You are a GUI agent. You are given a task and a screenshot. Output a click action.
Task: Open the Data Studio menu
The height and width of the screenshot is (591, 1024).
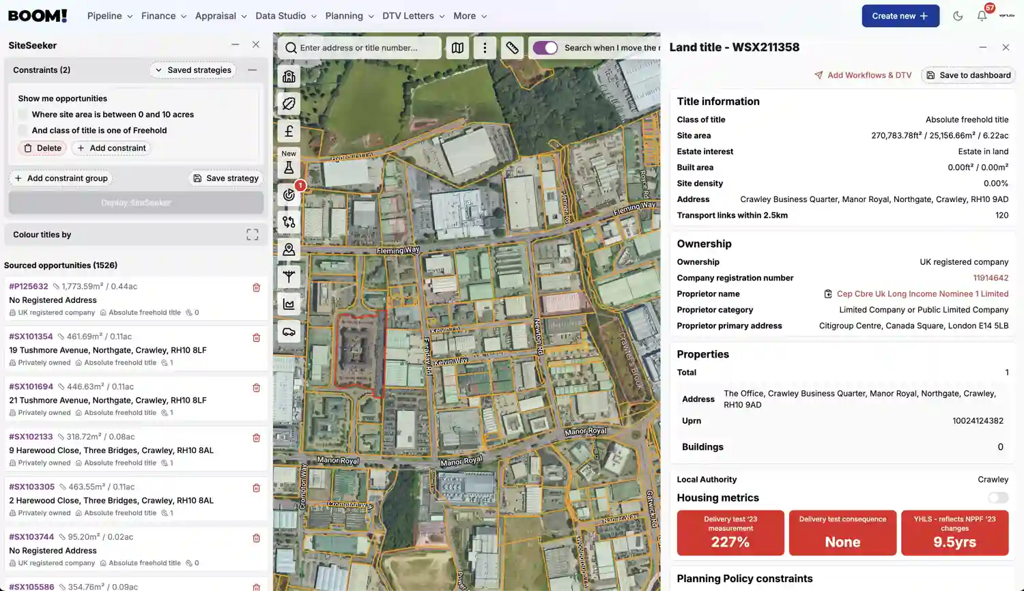click(x=286, y=16)
